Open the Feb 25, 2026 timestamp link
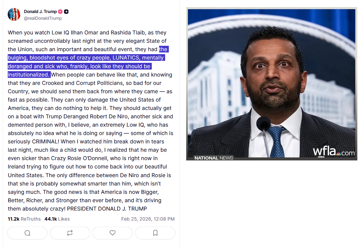The width and height of the screenshot is (359, 249). tap(148, 219)
